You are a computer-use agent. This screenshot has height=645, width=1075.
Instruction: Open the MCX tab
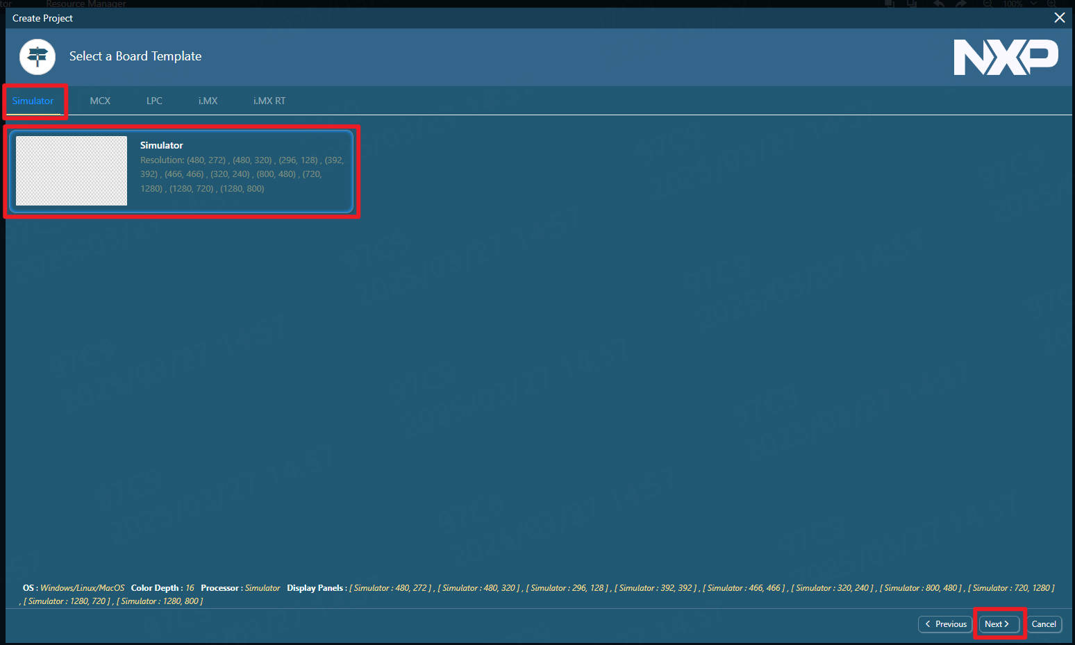click(100, 101)
